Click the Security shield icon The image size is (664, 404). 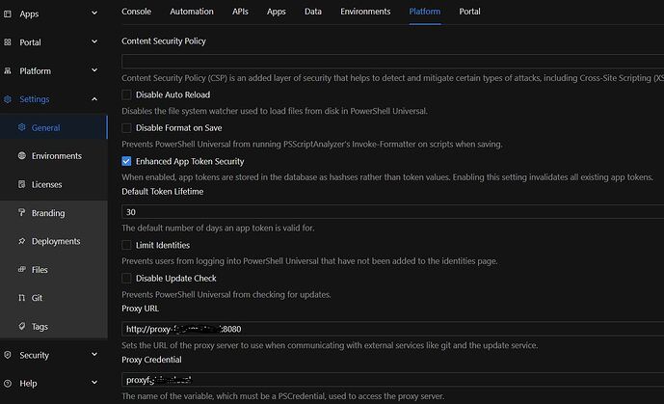[8, 355]
